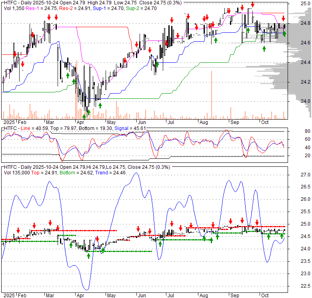This screenshot has width=312, height=298.
Task: Select the leftmost red arrow in the top price chart
Action: coord(15,54)
